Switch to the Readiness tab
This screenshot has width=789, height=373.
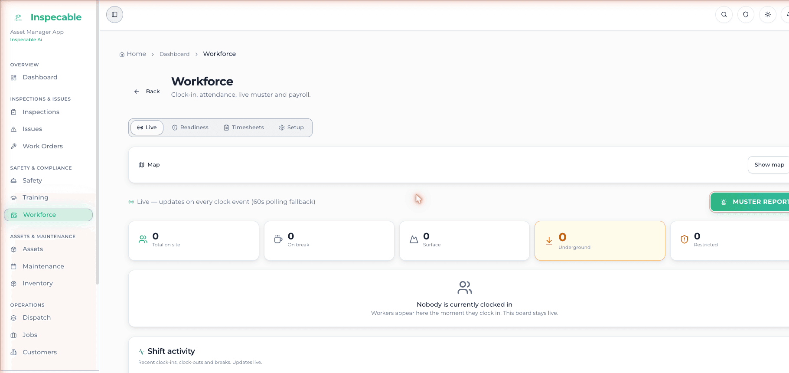click(190, 128)
